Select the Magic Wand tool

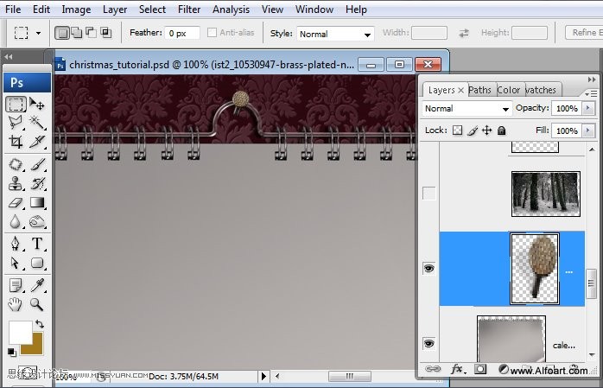tap(37, 123)
